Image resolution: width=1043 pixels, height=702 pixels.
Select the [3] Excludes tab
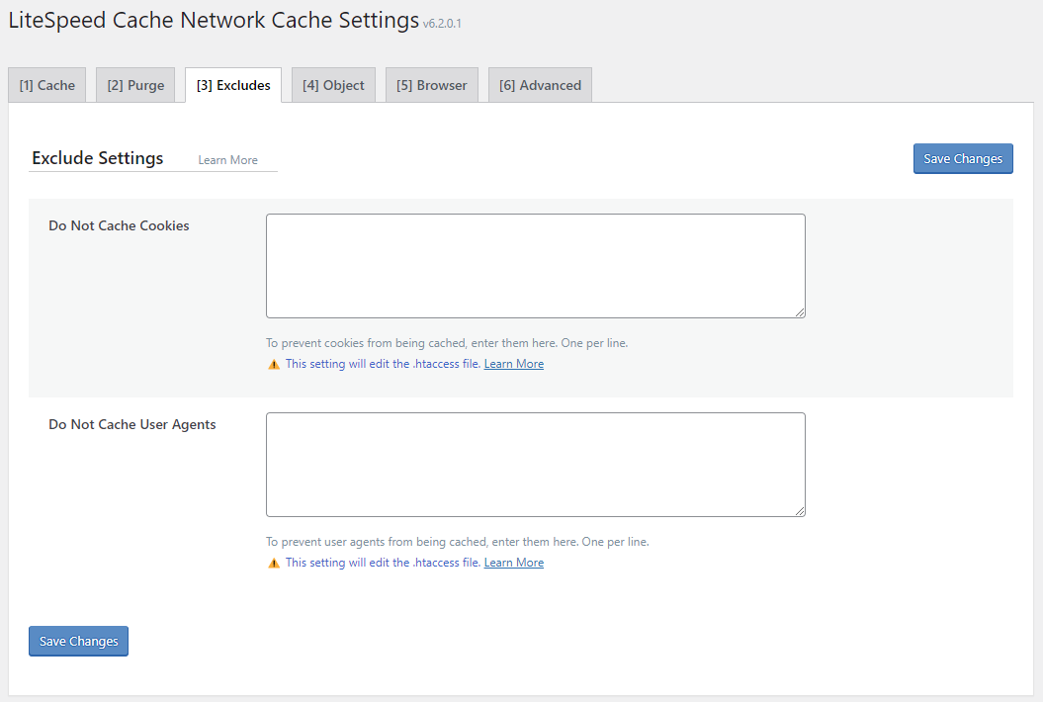(x=233, y=85)
